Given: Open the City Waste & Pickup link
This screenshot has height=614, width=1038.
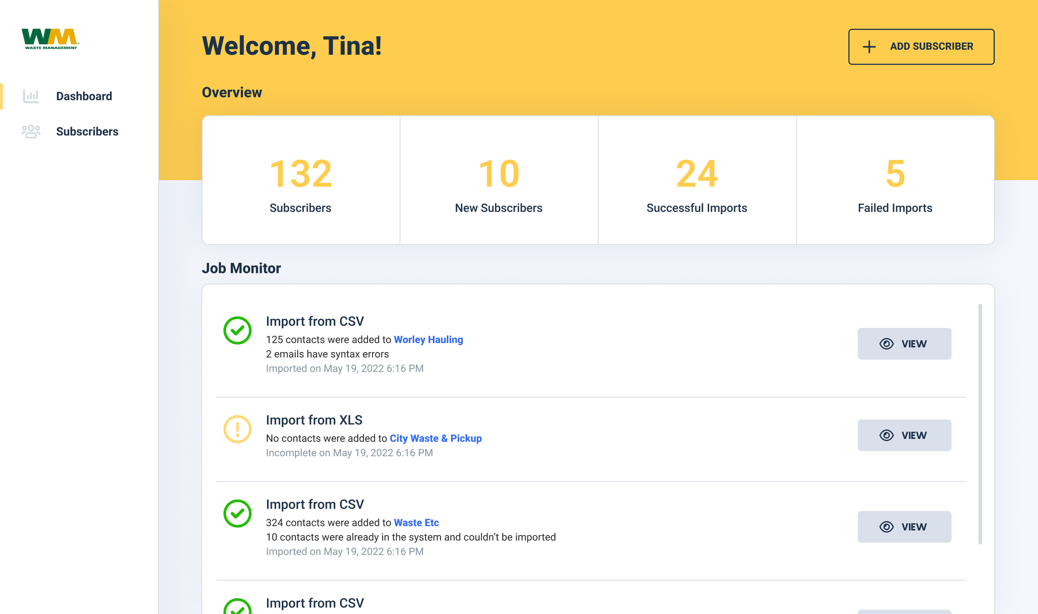Looking at the screenshot, I should (x=436, y=438).
